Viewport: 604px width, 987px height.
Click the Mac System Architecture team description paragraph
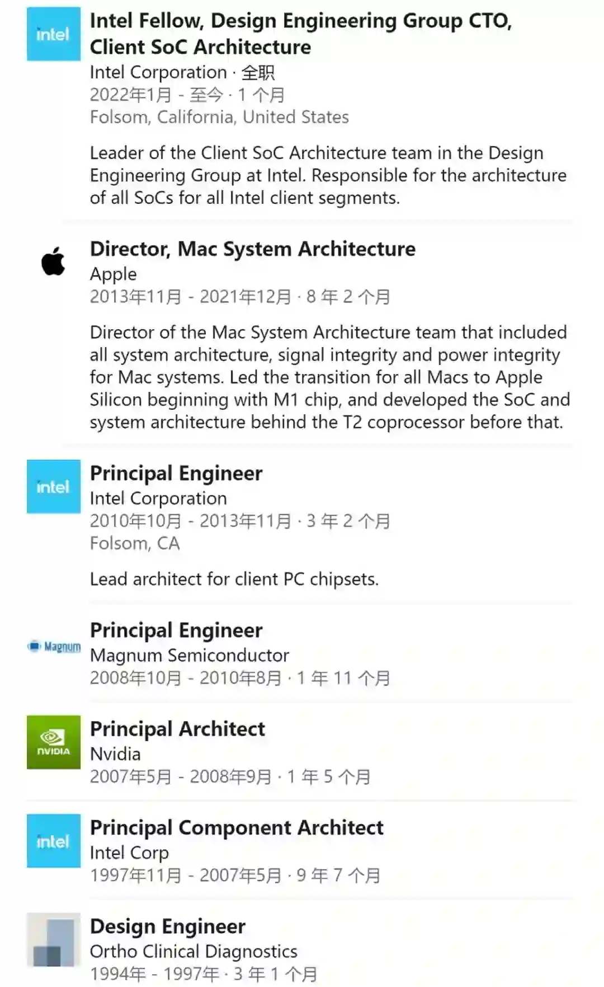pos(329,377)
